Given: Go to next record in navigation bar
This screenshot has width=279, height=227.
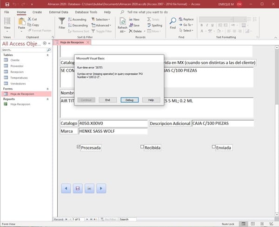Looking at the screenshot, I should [x=87, y=220].
